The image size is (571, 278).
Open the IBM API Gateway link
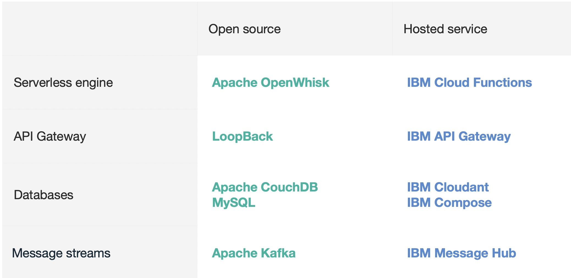(459, 137)
